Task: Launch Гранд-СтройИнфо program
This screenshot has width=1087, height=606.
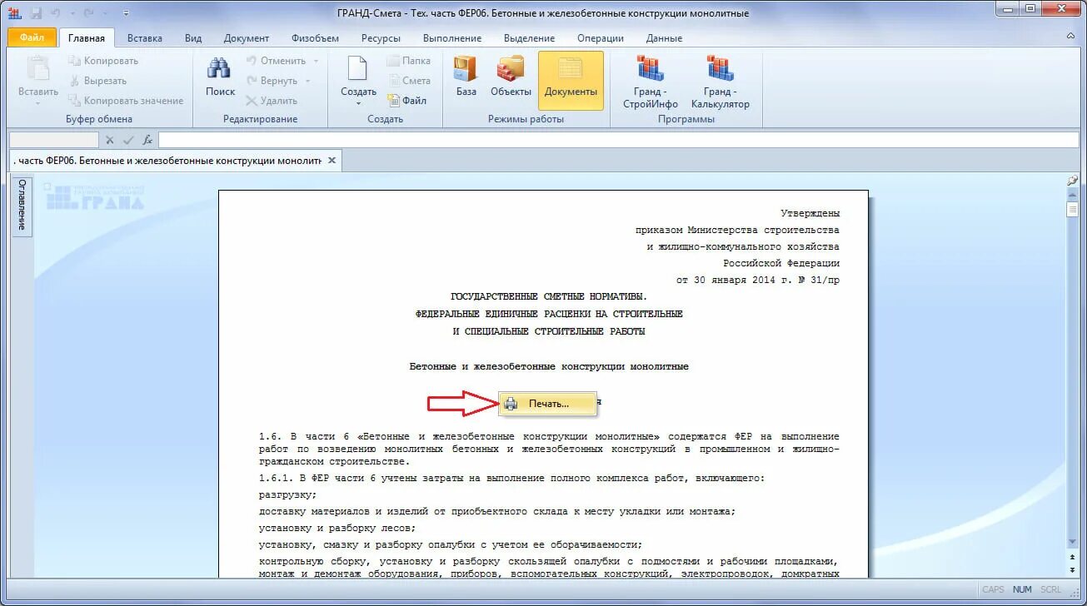Action: (651, 82)
